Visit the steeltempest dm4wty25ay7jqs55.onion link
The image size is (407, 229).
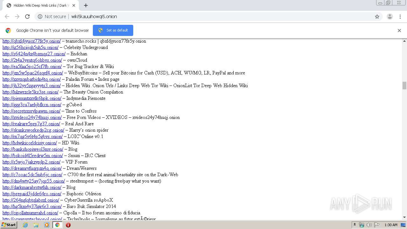34,181
